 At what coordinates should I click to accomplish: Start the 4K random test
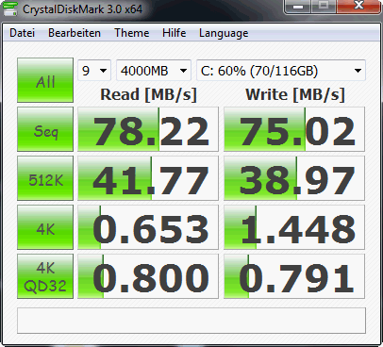tap(45, 227)
